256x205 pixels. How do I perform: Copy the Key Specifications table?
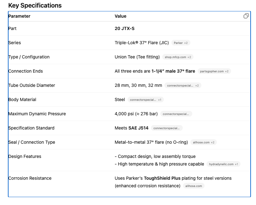(x=246, y=16)
